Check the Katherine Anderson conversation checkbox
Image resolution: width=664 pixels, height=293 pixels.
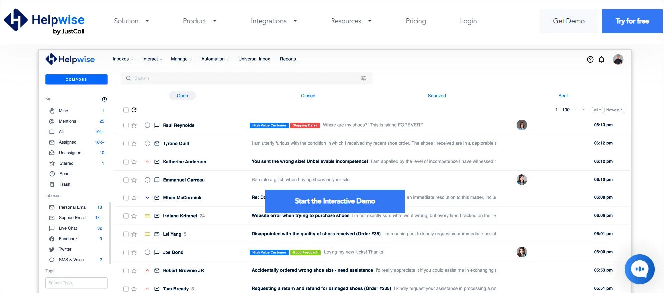[126, 162]
